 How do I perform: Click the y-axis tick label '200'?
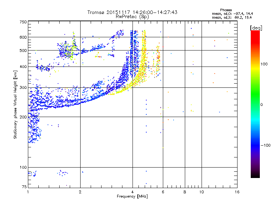23,117
